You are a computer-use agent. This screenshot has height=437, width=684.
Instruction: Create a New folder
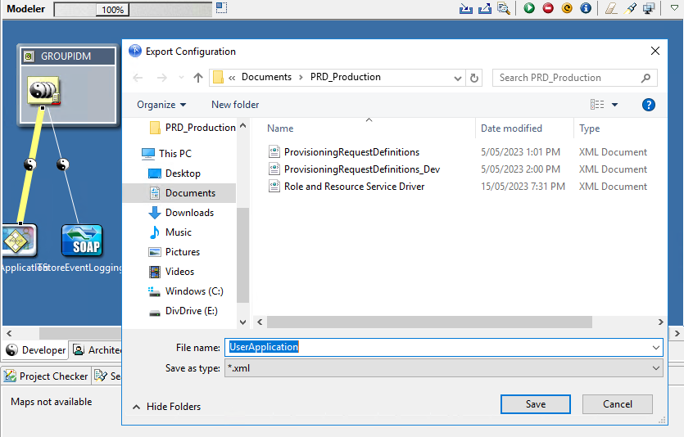point(235,105)
